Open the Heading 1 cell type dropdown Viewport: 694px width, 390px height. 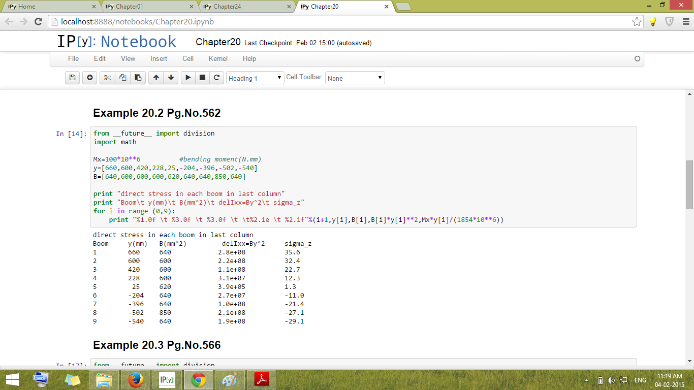[255, 78]
